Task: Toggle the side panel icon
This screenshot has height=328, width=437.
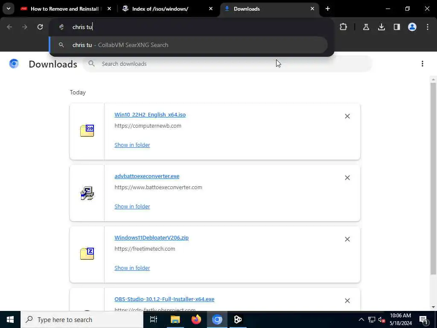Action: click(397, 27)
